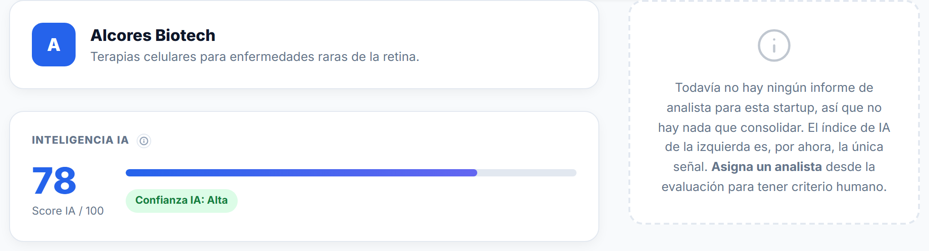Click the "Confianza IA: Alta" badge

coord(182,201)
